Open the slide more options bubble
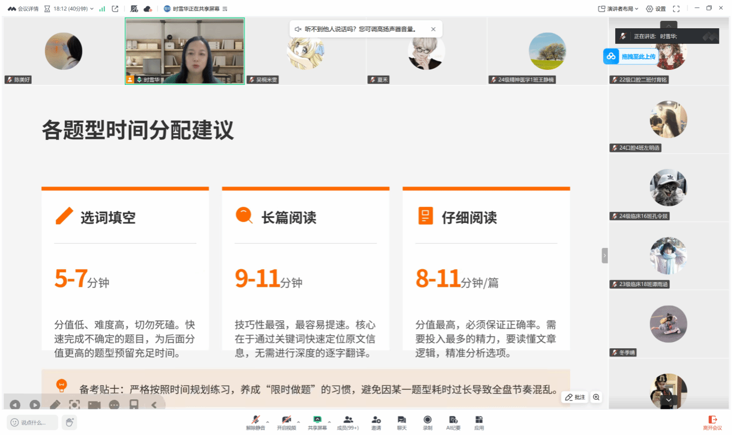The height and width of the screenshot is (435, 732). pos(114,405)
